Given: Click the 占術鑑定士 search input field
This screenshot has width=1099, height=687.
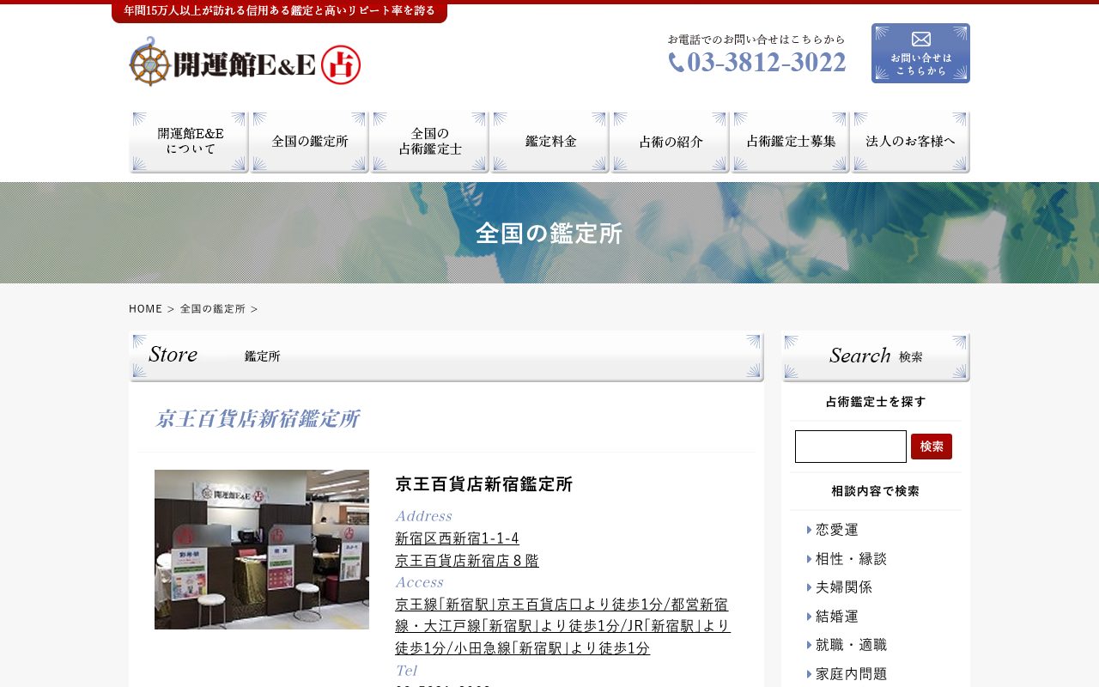Looking at the screenshot, I should click(x=851, y=447).
